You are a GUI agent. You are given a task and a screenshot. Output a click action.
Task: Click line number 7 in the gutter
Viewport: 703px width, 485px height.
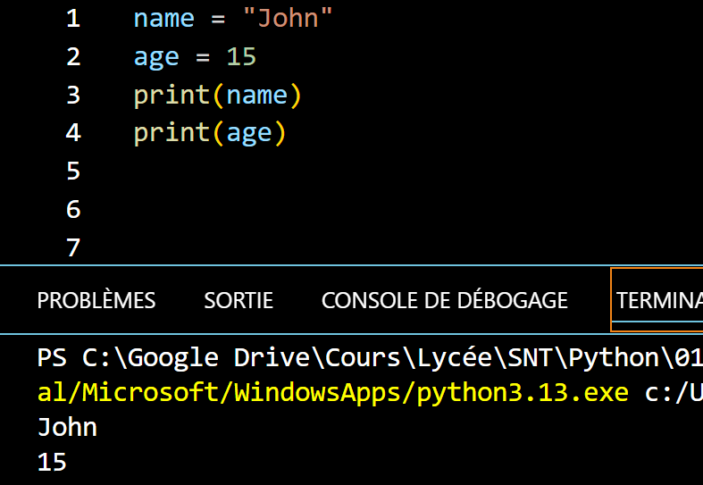(x=72, y=247)
